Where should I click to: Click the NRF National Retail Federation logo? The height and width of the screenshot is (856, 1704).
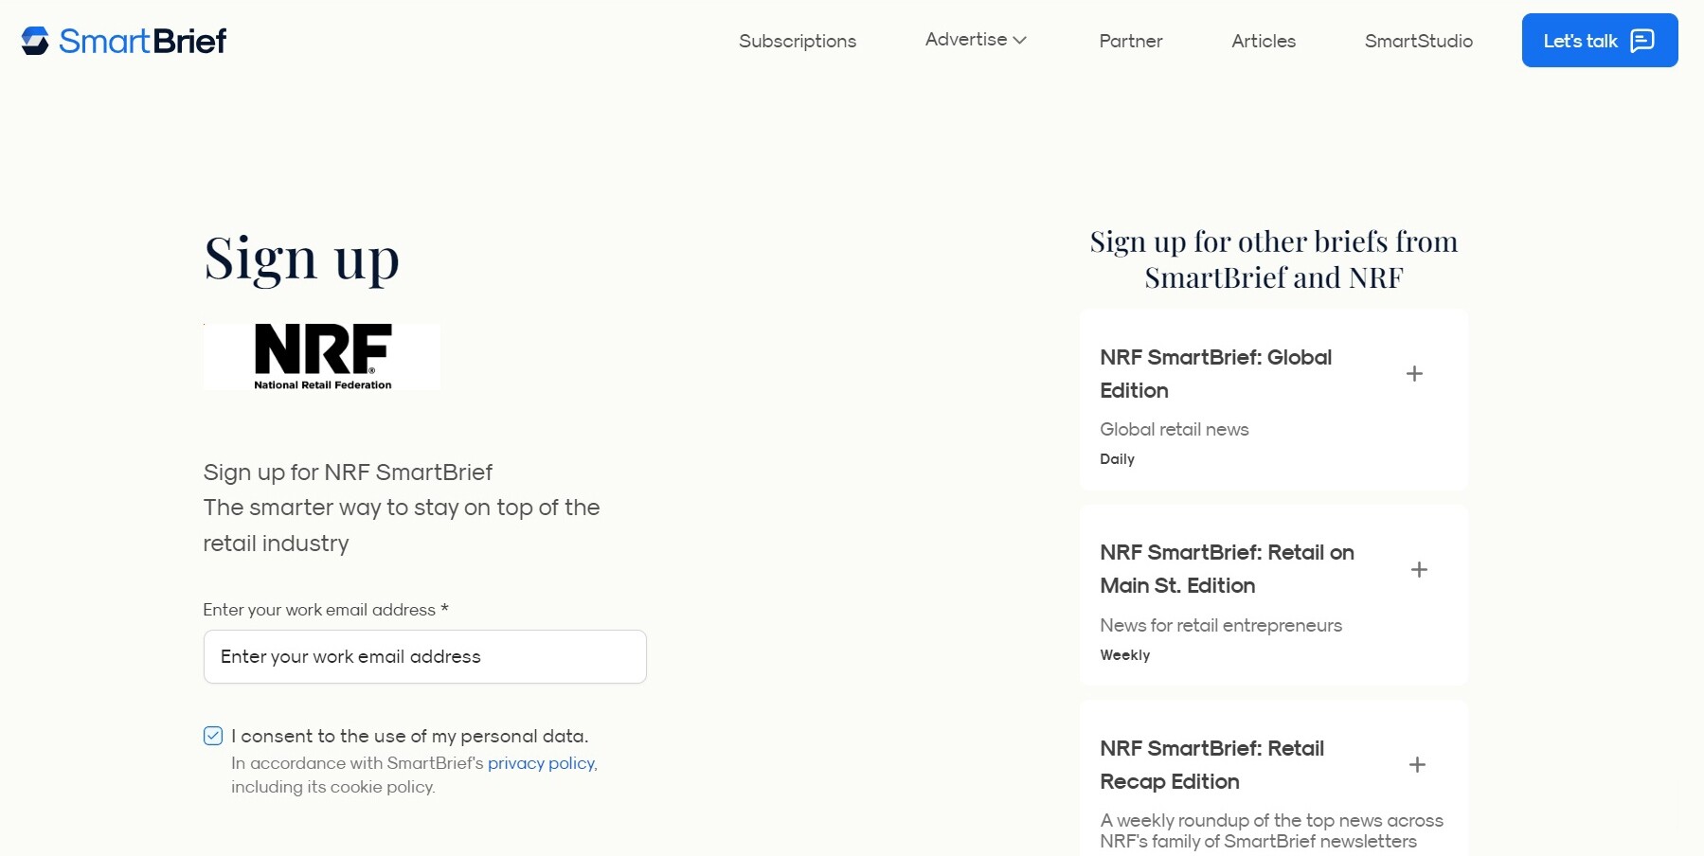coord(322,357)
